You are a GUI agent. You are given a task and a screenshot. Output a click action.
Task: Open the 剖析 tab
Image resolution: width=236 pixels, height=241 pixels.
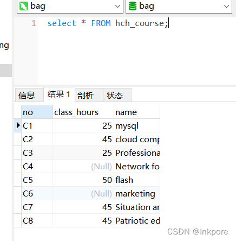pyautogui.click(x=89, y=95)
